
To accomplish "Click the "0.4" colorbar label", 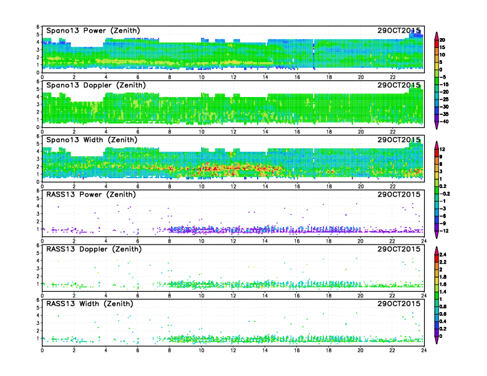I will click(x=443, y=321).
